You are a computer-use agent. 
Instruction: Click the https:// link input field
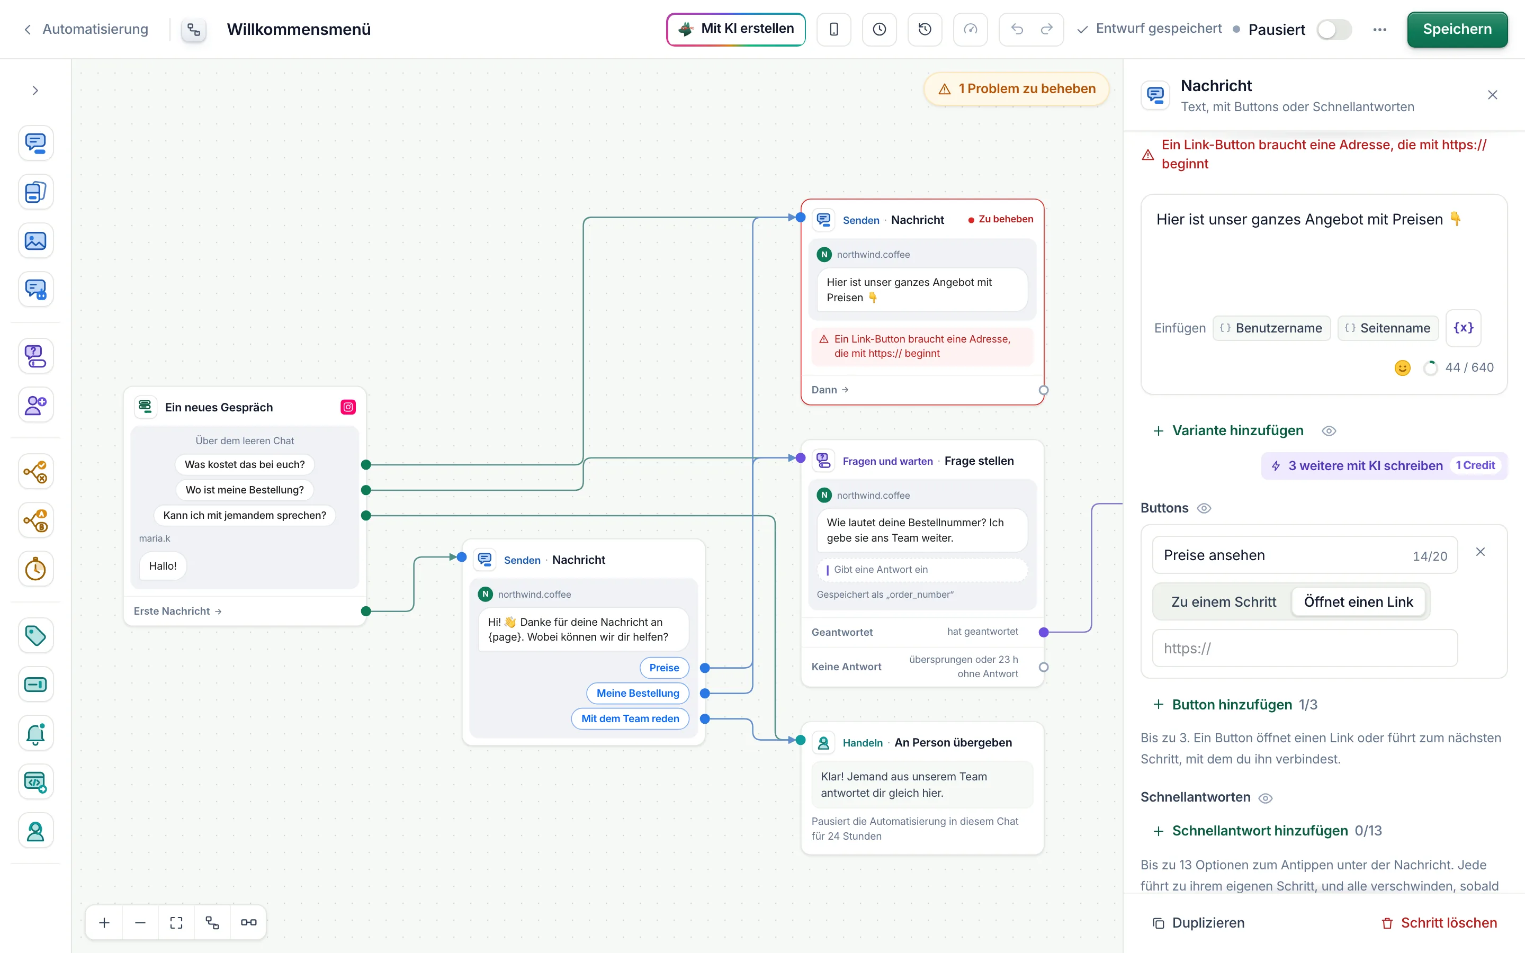click(1304, 648)
